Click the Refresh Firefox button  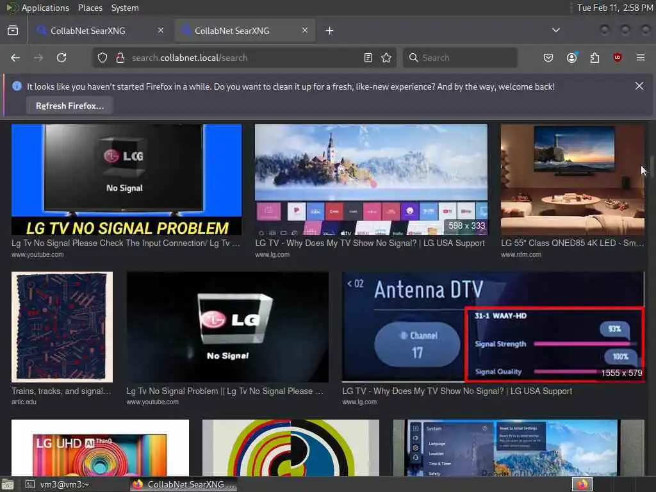[70, 106]
